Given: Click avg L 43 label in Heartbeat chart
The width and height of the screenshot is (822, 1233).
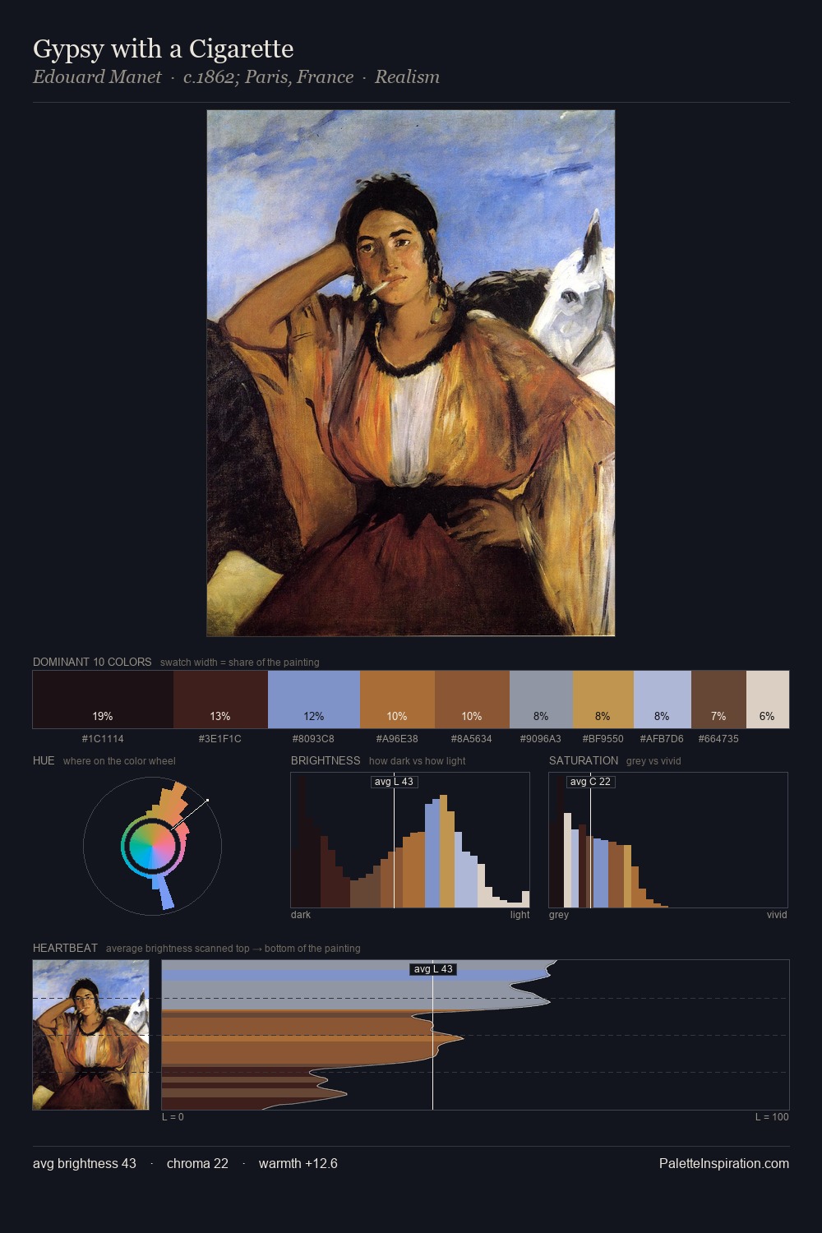Looking at the screenshot, I should (433, 969).
